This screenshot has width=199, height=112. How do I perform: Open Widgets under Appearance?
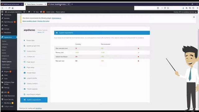4,47
